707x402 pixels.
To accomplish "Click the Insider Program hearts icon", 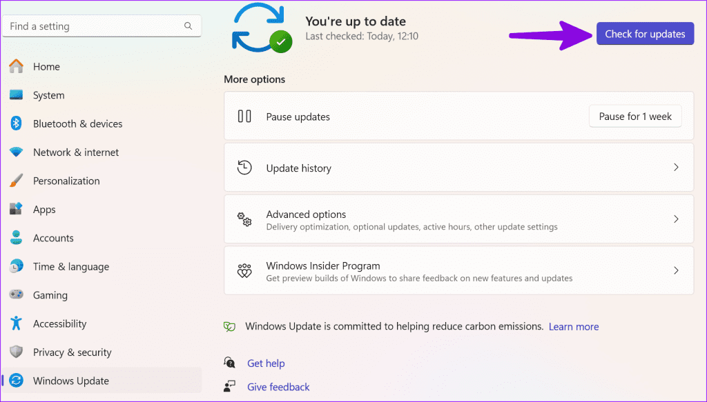I will point(244,270).
